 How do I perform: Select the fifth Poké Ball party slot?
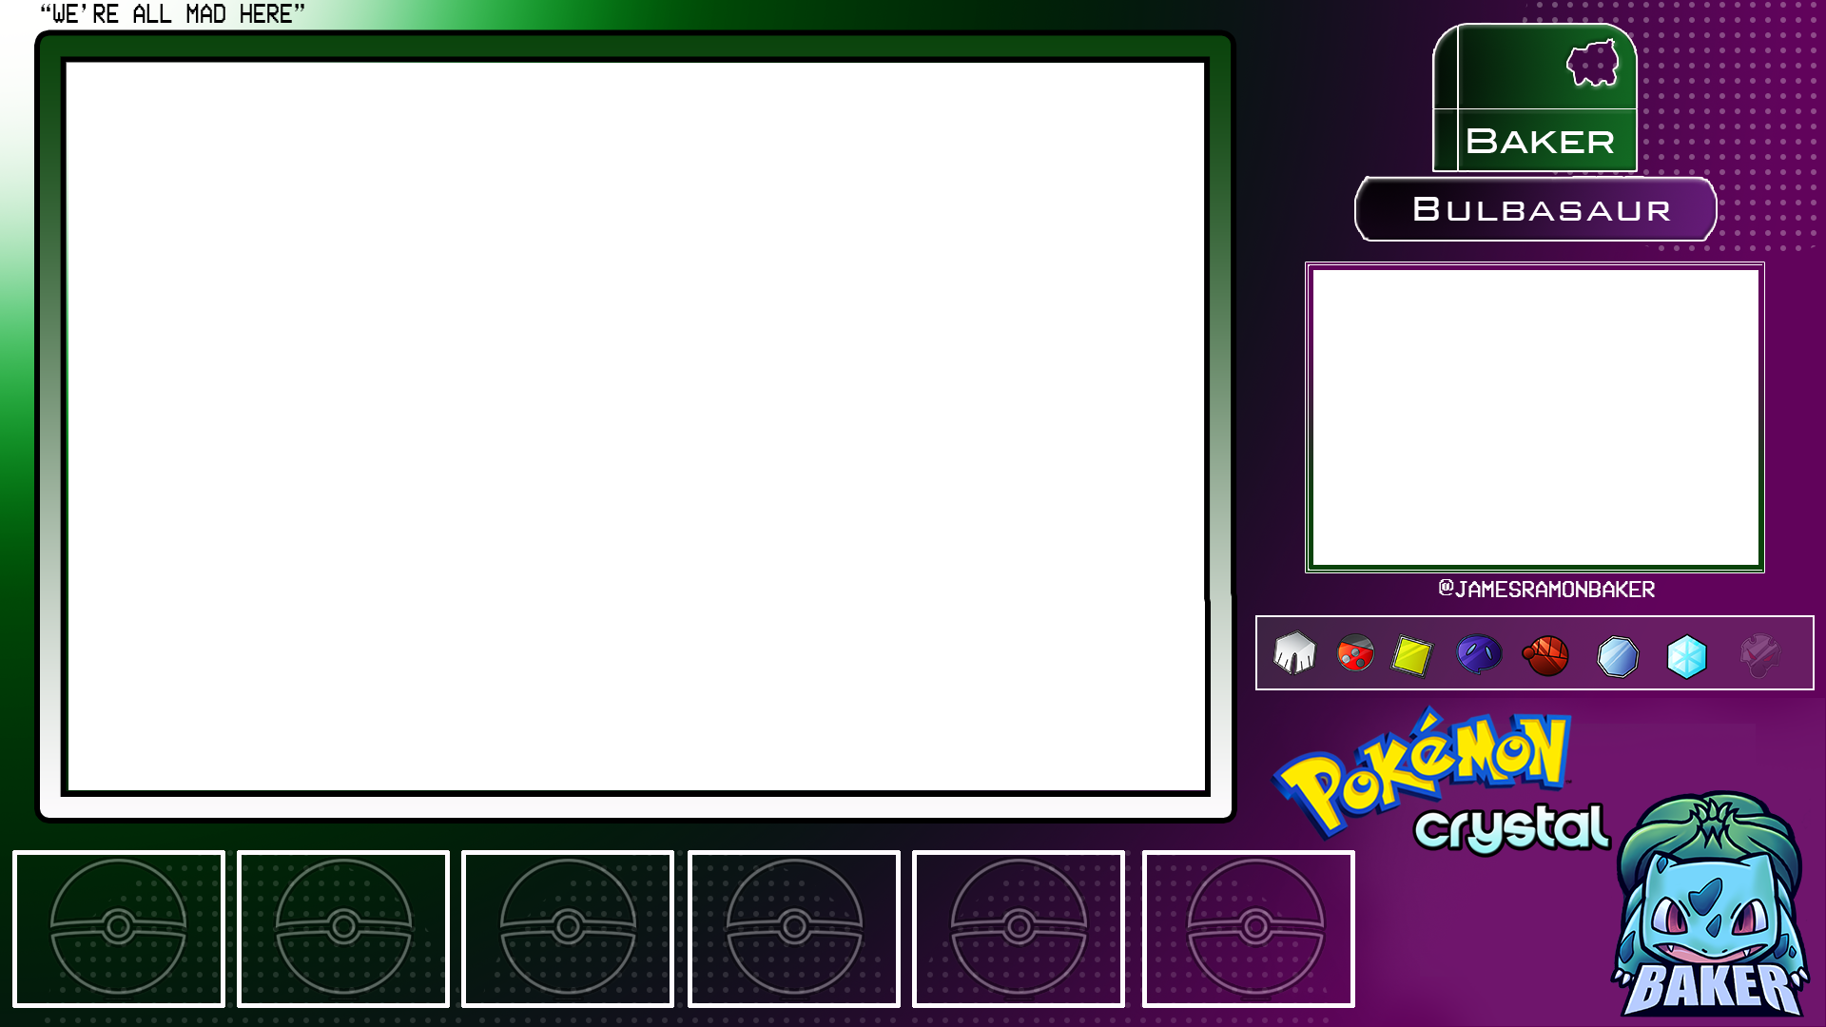(x=1019, y=928)
